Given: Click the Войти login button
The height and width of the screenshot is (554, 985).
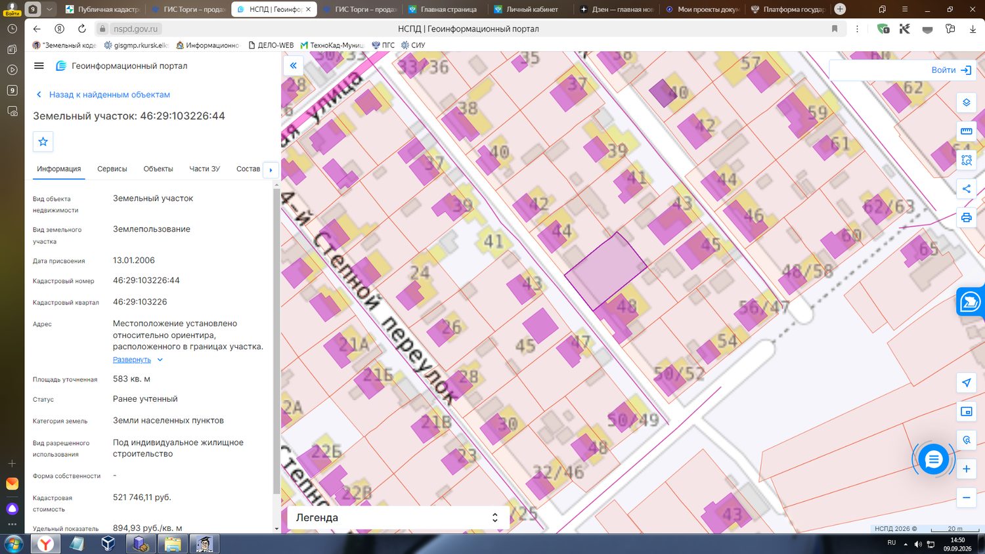Looking at the screenshot, I should 951,70.
